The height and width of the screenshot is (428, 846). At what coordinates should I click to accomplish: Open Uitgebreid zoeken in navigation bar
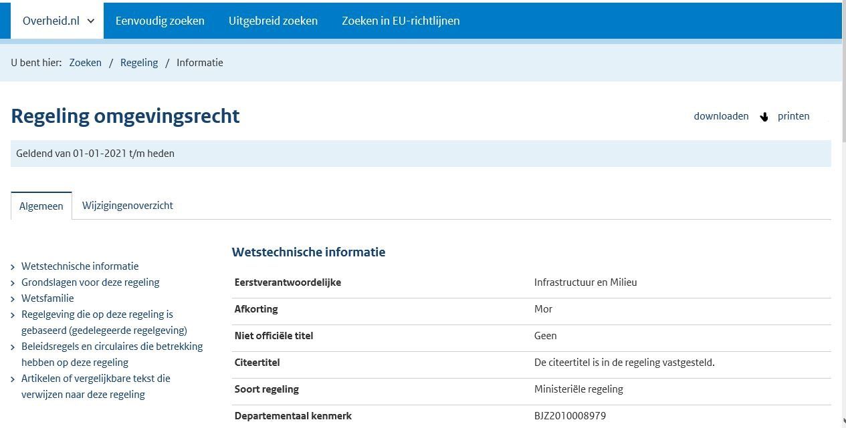[x=273, y=21]
